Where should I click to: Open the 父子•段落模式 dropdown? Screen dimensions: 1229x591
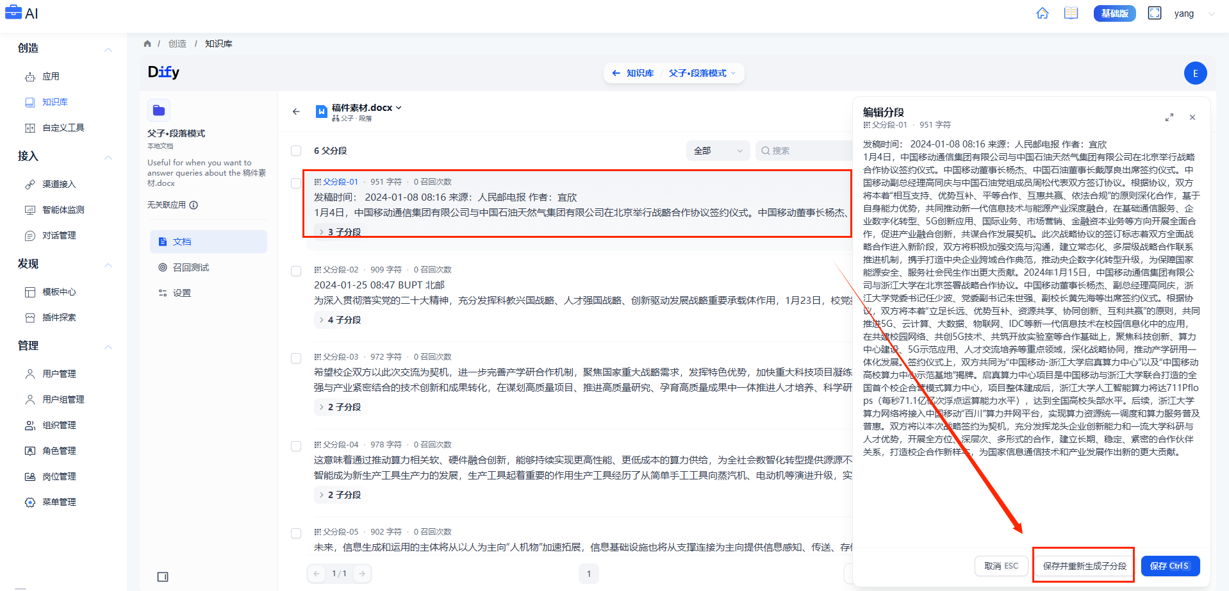tap(702, 73)
